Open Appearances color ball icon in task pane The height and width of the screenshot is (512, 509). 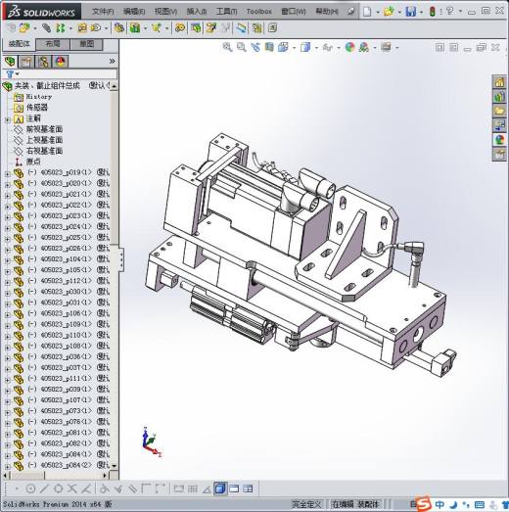pos(499,140)
